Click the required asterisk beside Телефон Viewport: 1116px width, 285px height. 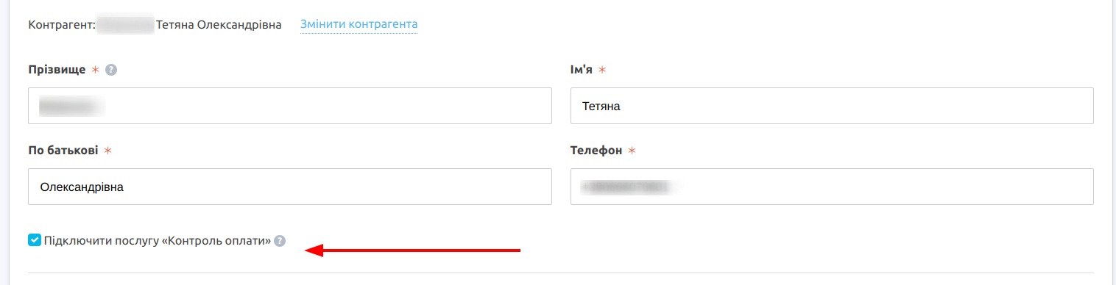631,151
